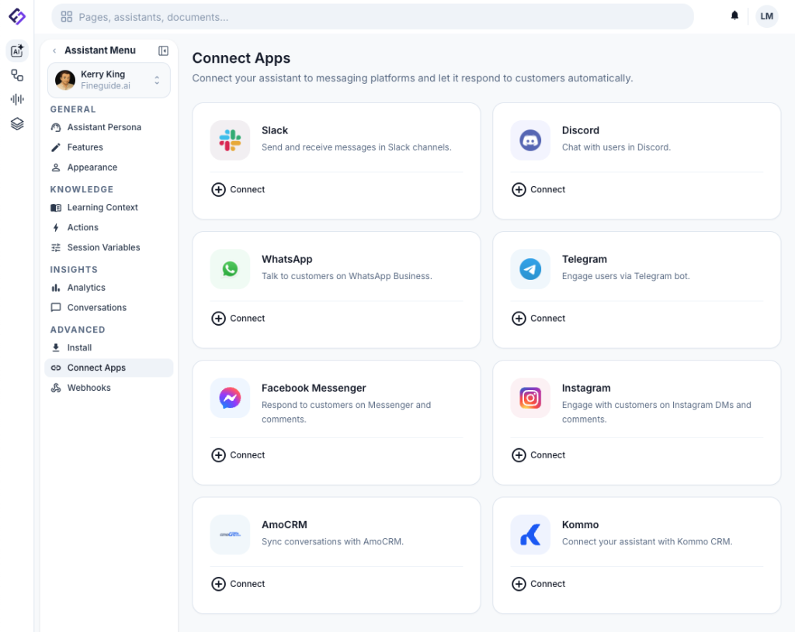The width and height of the screenshot is (795, 632).
Task: Click the notification bell icon
Action: tap(734, 16)
